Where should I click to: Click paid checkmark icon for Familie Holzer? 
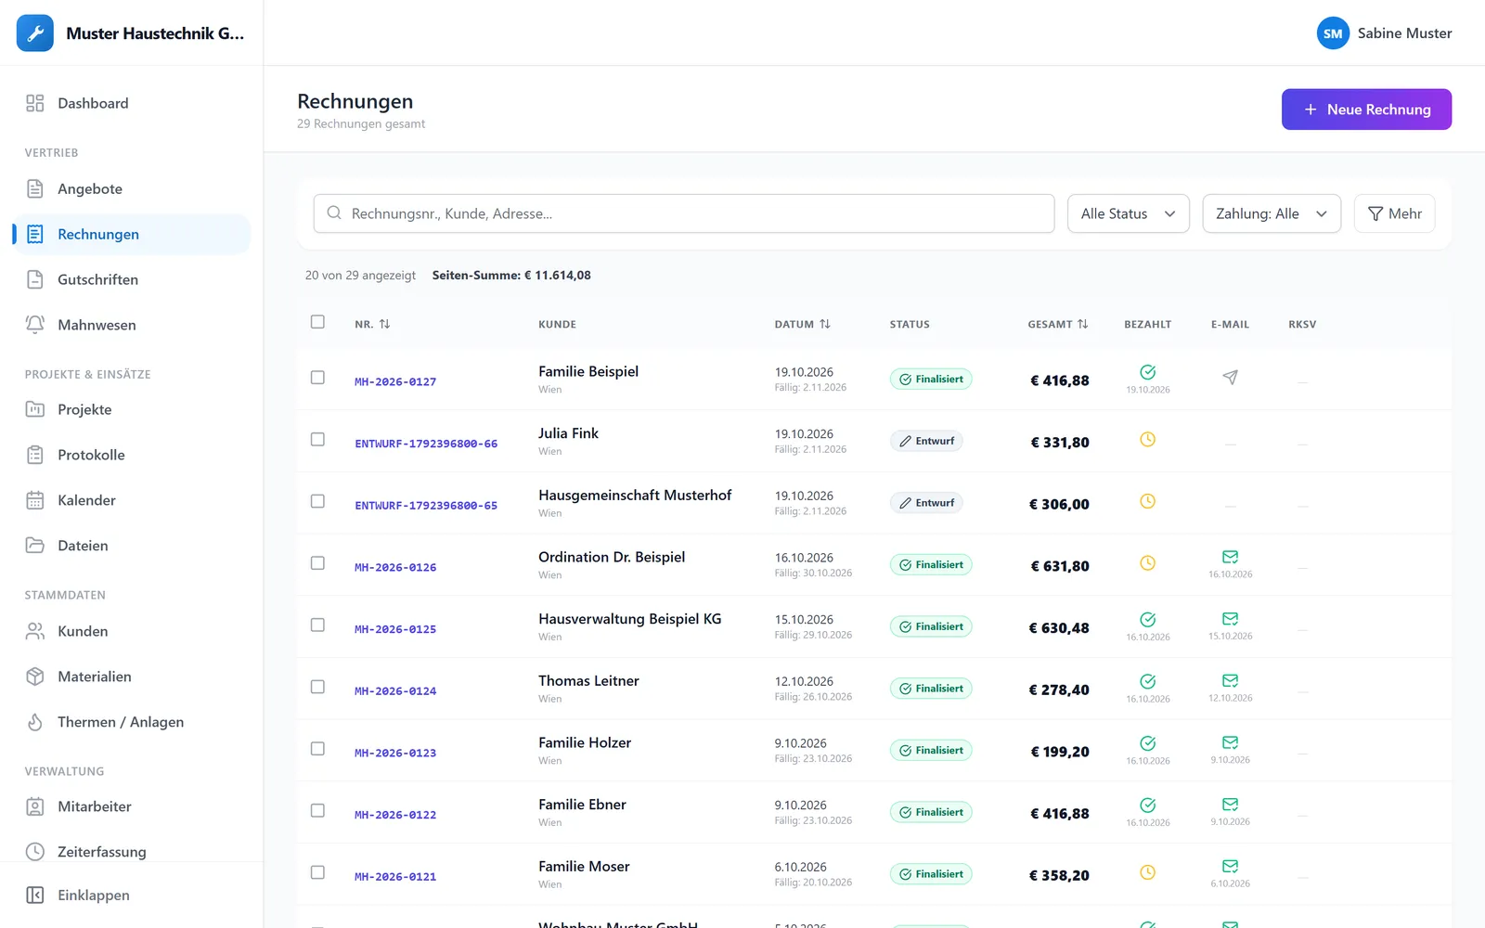point(1148,743)
